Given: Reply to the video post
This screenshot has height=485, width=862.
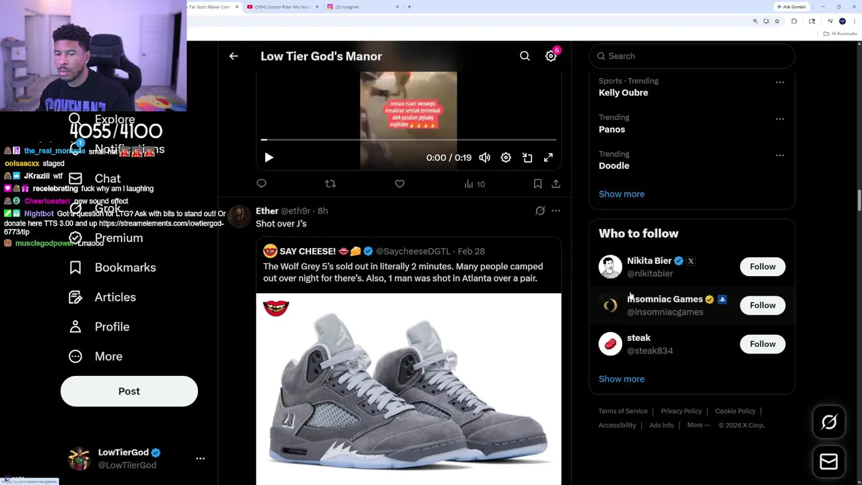Looking at the screenshot, I should [x=261, y=183].
